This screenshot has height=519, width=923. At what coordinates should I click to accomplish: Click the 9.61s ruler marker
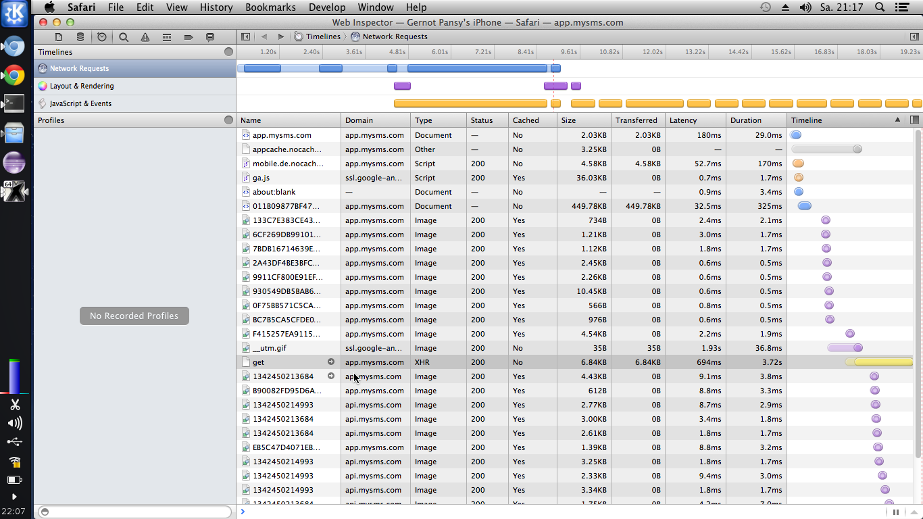pyautogui.click(x=569, y=52)
